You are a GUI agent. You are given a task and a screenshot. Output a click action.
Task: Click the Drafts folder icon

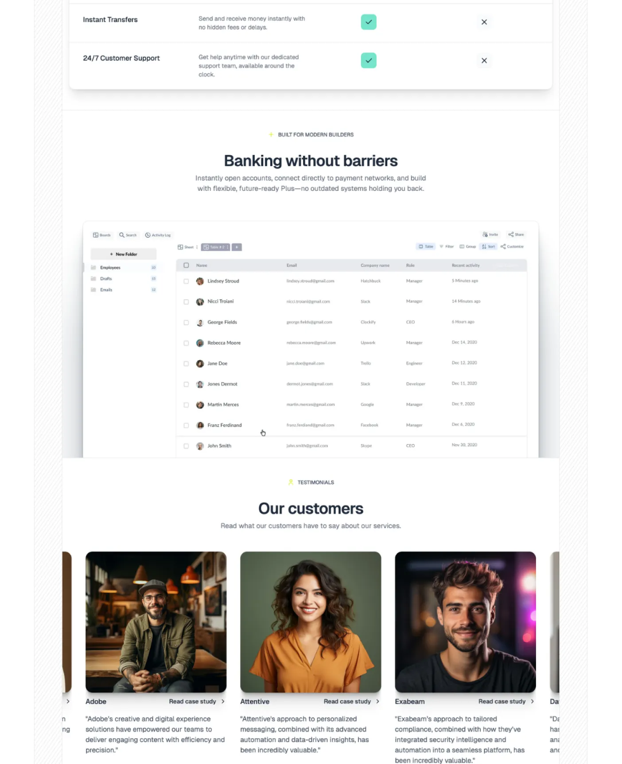[x=93, y=279]
